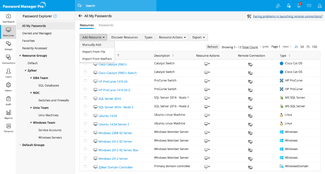325x174 pixels.
Task: Open the remote connections troubleshooting link
Action: point(288,16)
